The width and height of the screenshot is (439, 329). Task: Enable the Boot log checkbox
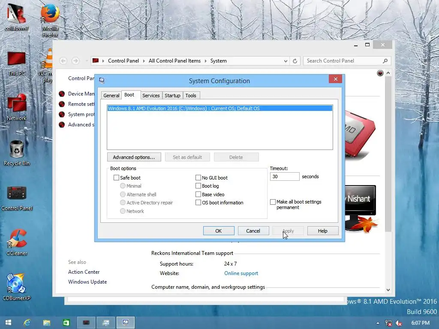(x=198, y=186)
